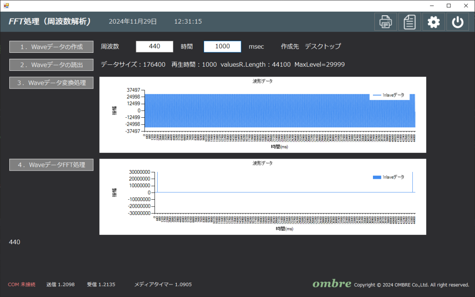475x297 pixels.
Task: Click the upper chart's Waveデータ legend
Action: [x=389, y=95]
